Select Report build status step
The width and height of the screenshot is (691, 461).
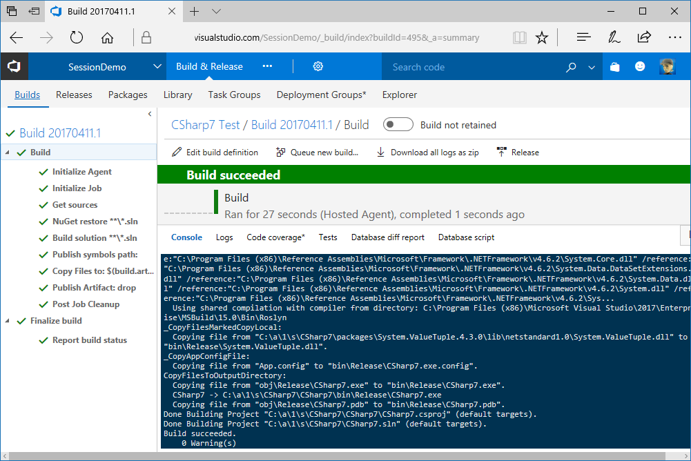point(90,340)
